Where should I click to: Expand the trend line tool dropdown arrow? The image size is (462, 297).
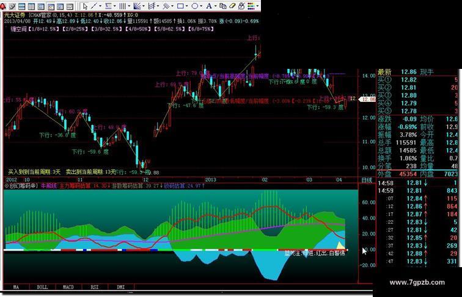100,6
